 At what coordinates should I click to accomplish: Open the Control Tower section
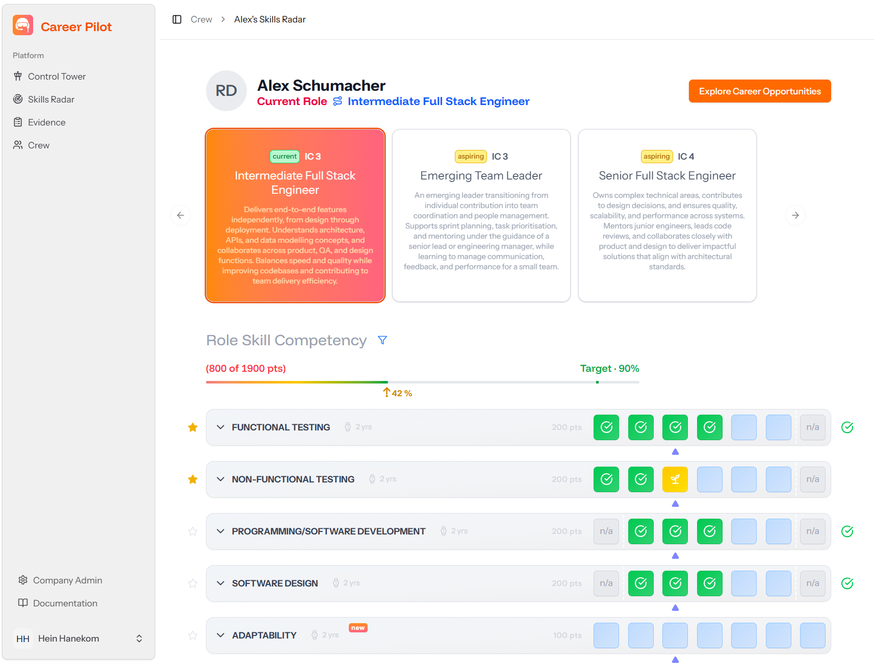click(x=57, y=76)
